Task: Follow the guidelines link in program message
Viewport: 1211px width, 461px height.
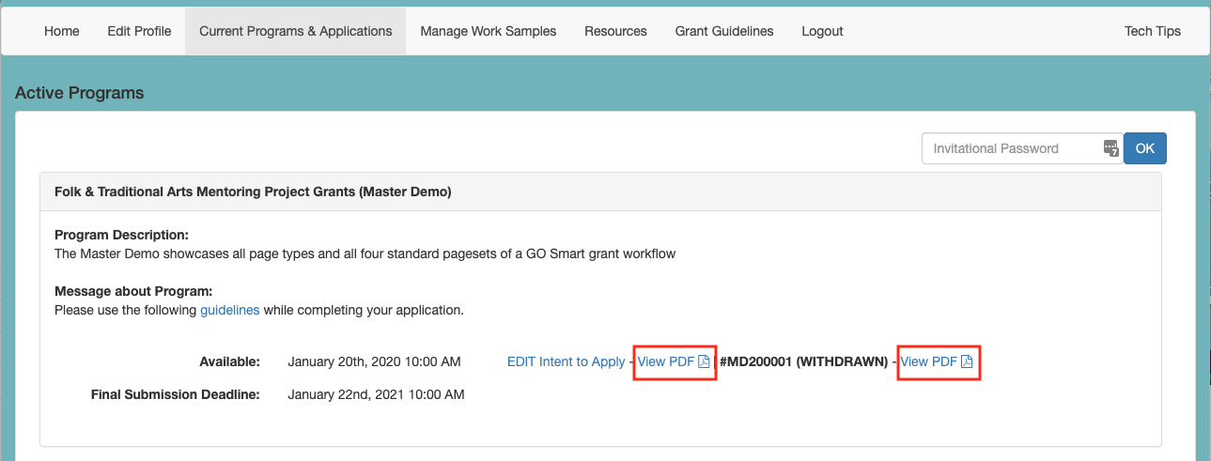Action: click(x=230, y=310)
